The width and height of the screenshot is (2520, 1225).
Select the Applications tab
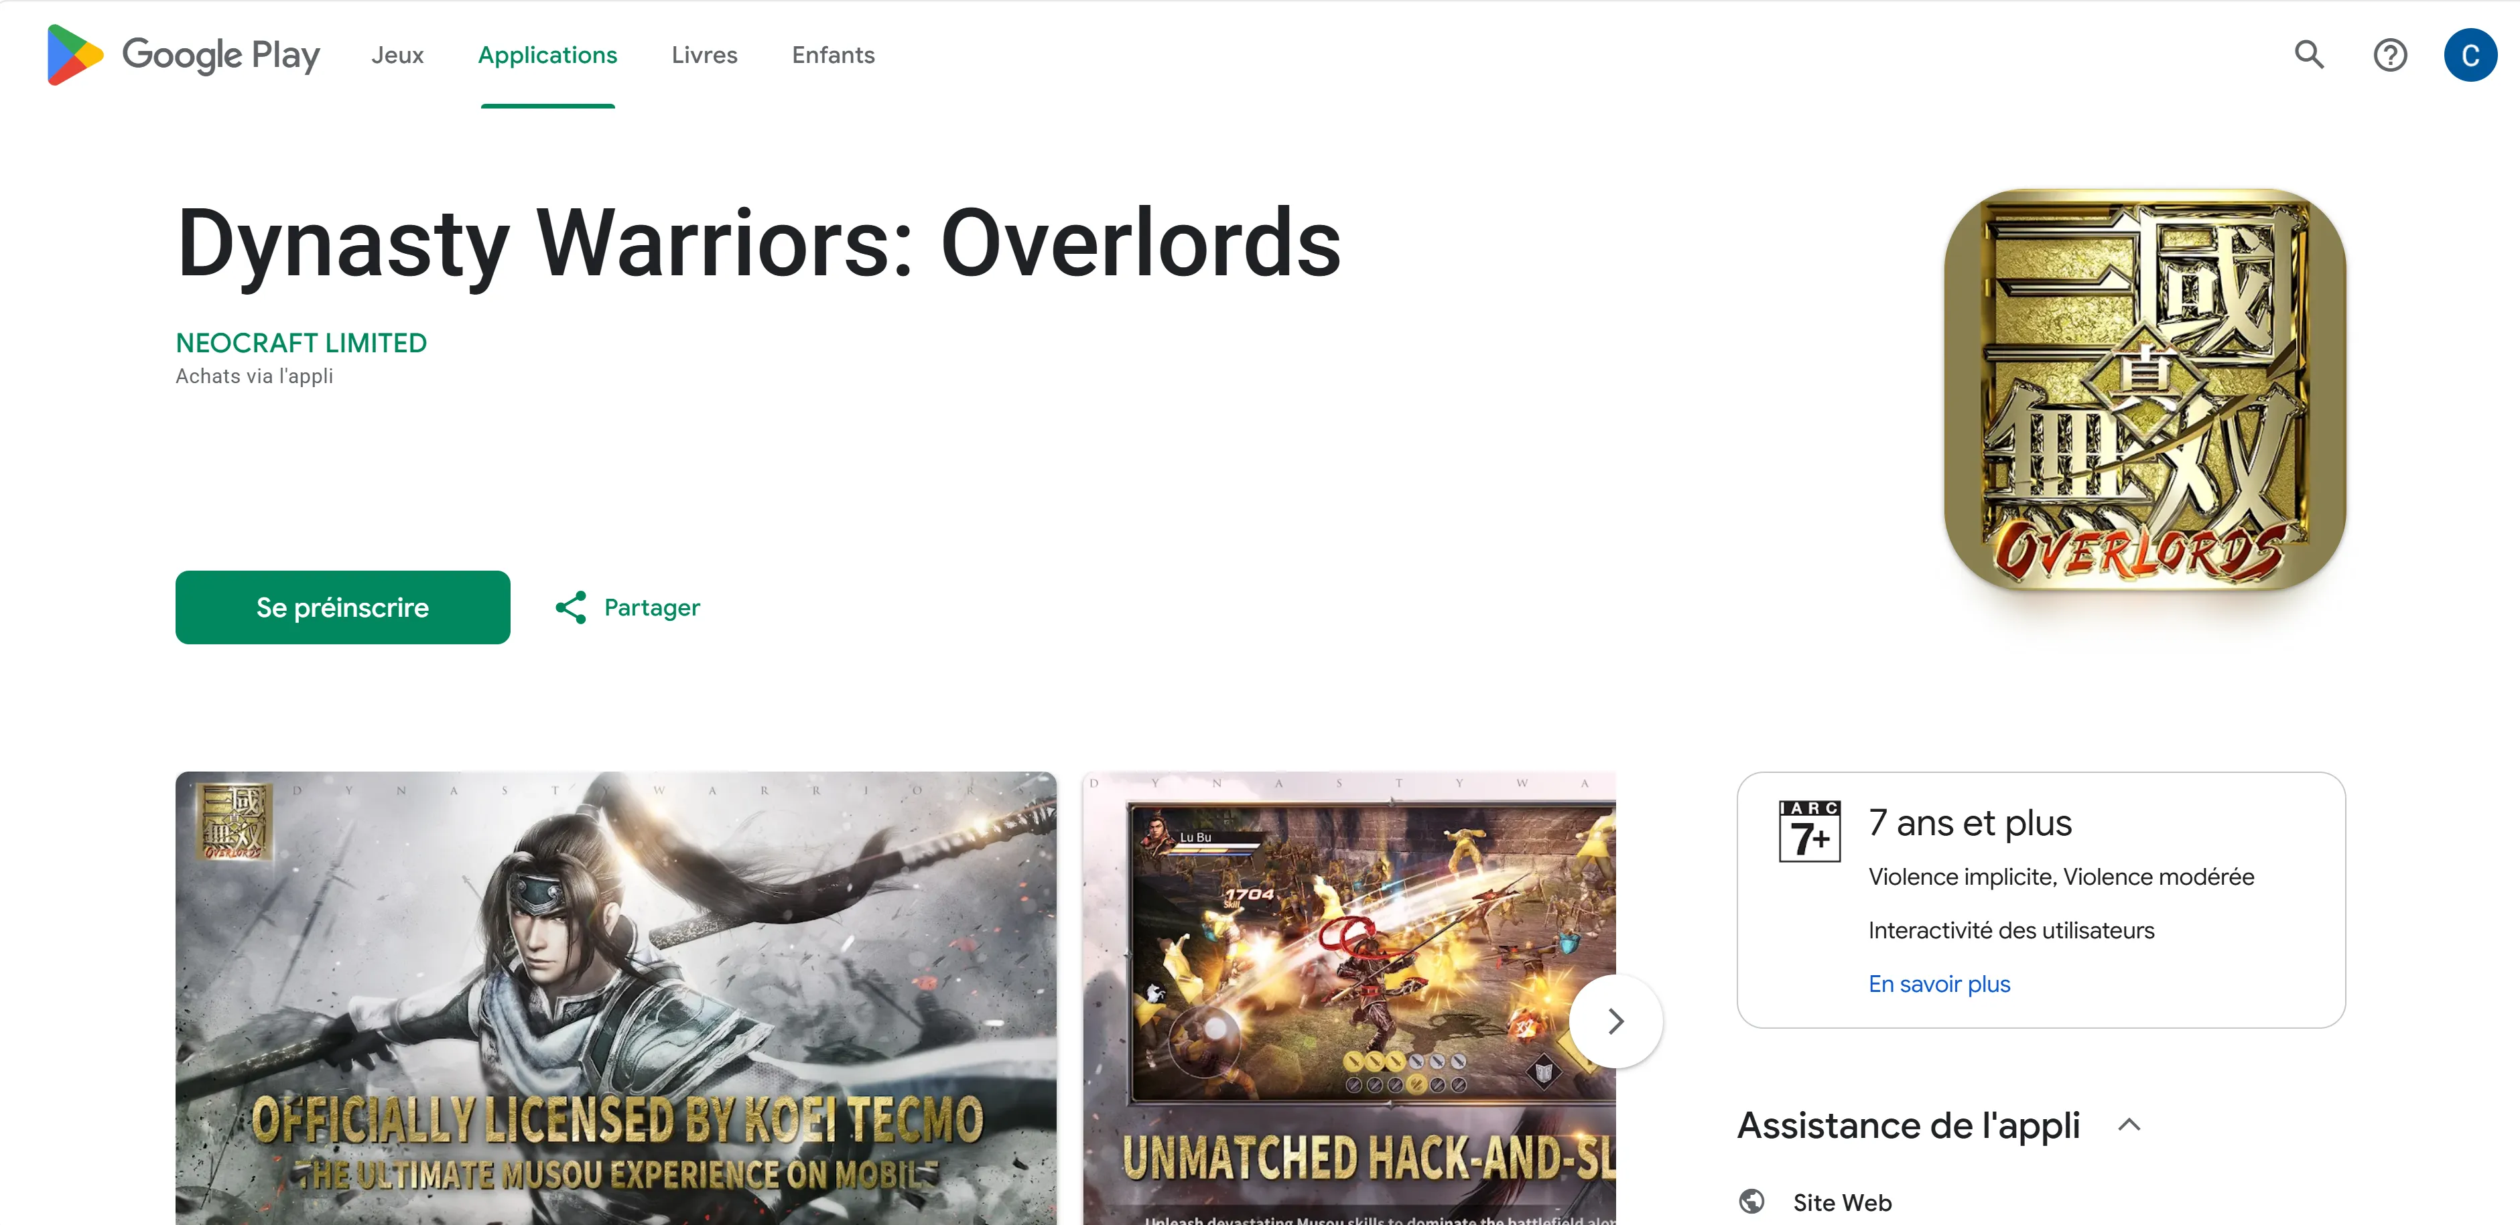(548, 55)
